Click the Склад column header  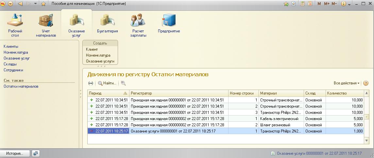[314, 93]
